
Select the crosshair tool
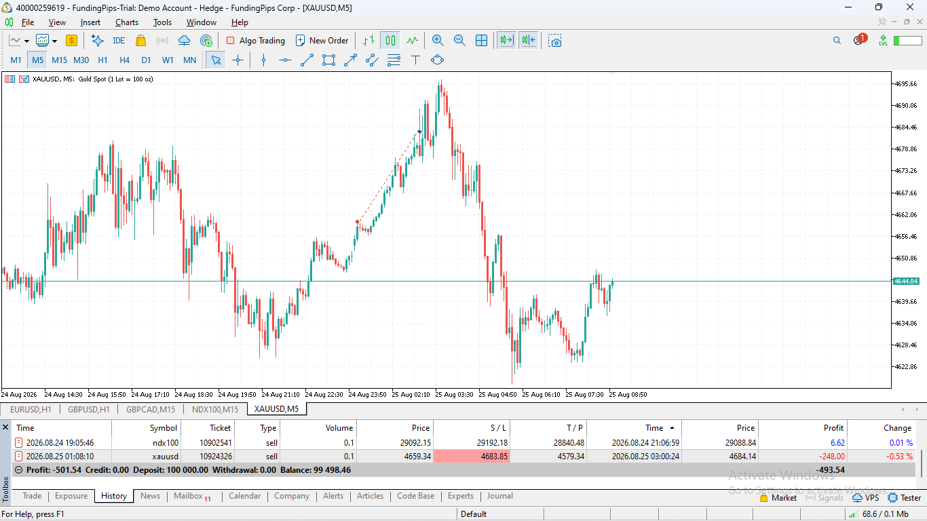click(238, 60)
